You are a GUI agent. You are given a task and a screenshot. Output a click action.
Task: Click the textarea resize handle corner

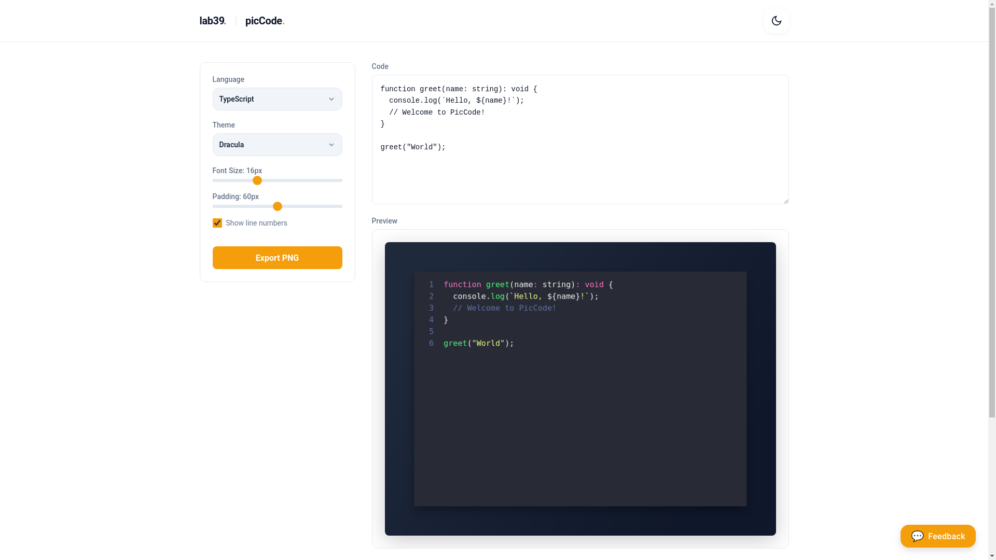click(x=785, y=201)
